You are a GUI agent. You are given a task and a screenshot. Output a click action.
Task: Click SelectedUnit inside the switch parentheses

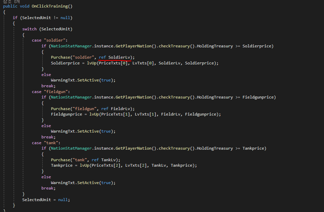(x=56, y=29)
